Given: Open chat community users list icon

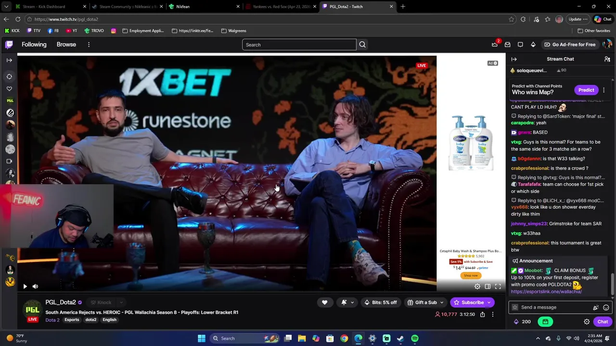Looking at the screenshot, I should 607,59.
